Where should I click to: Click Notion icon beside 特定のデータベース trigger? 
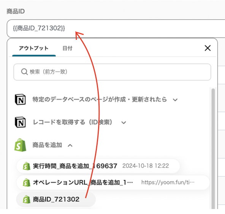21,99
